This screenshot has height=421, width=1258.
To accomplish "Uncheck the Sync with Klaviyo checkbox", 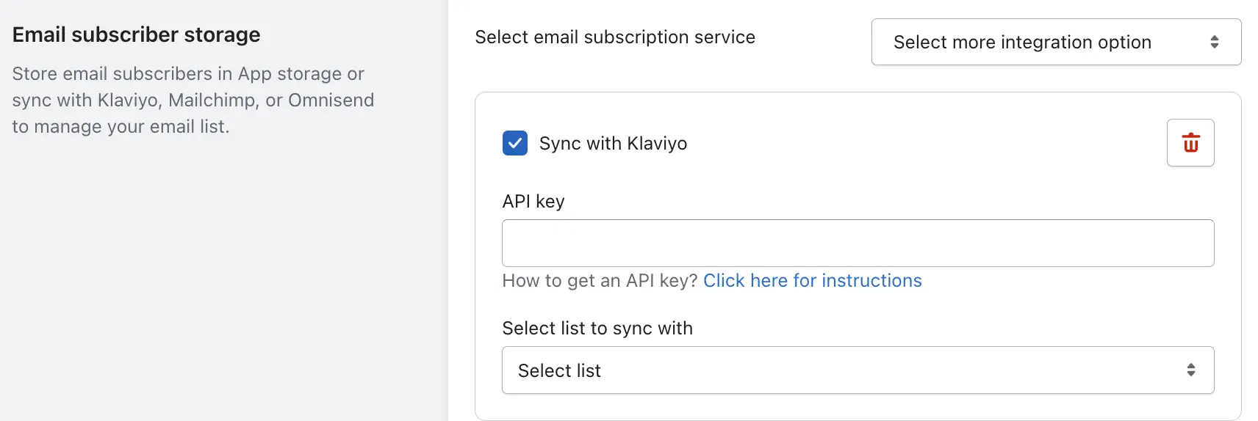I will [x=515, y=143].
